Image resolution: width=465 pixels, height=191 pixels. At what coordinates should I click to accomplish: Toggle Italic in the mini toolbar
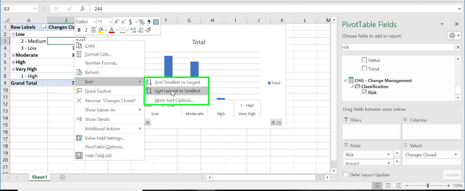[x=86, y=30]
